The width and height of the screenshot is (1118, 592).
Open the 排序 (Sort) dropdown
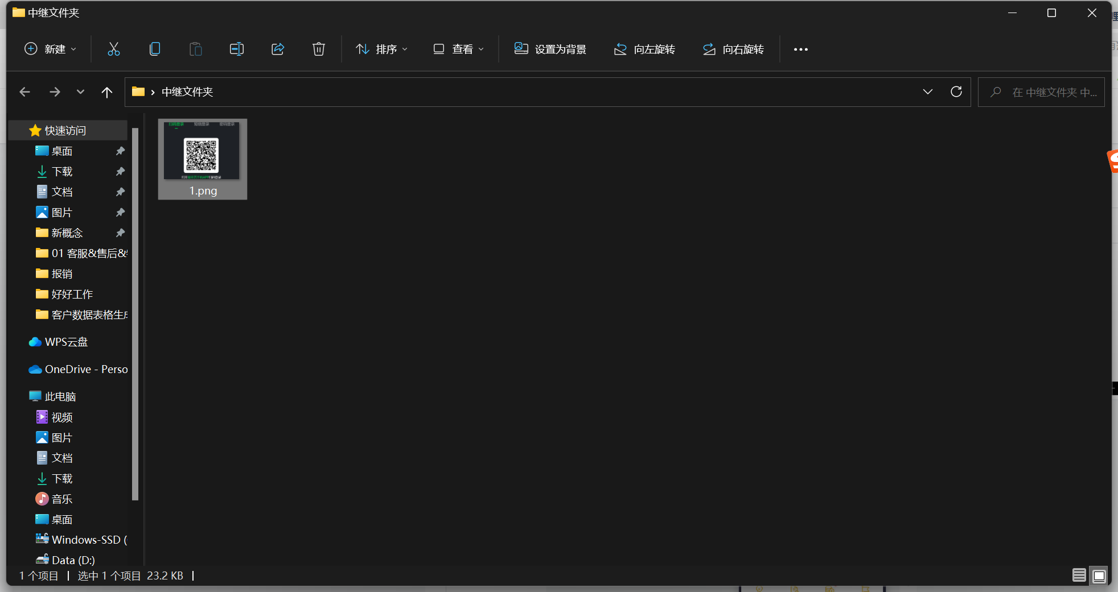(x=381, y=49)
